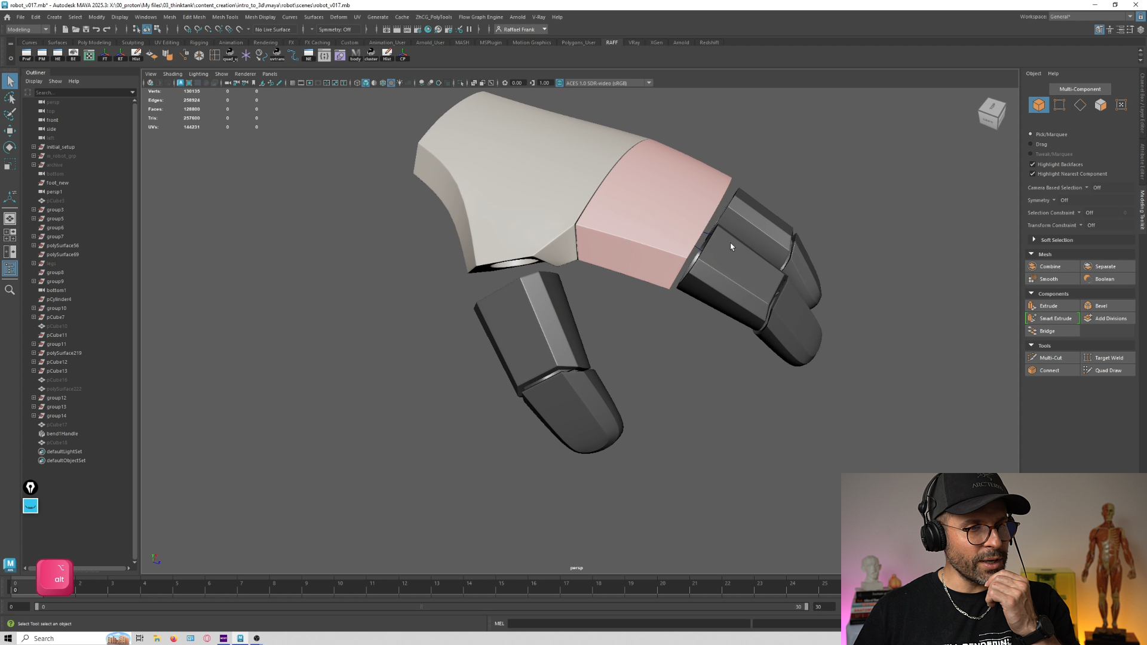This screenshot has height=645, width=1147.
Task: Open the Mesh Tools menu
Action: [x=225, y=17]
